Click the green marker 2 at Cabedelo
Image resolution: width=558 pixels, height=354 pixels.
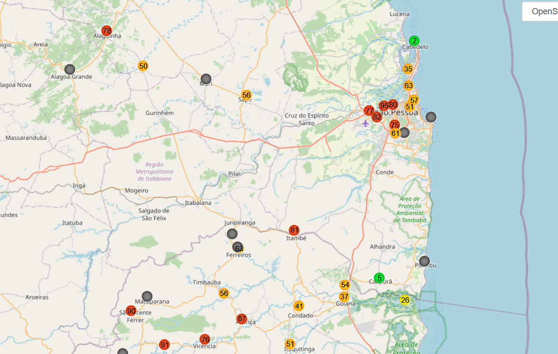[414, 40]
